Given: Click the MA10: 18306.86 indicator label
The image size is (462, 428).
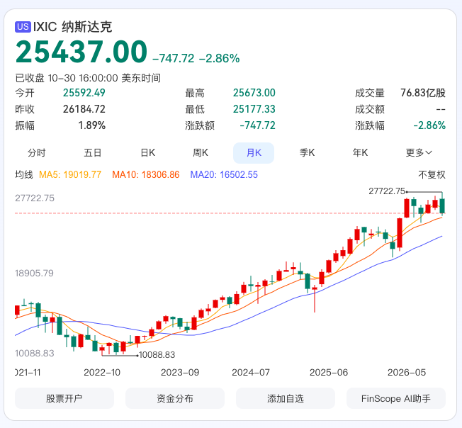Looking at the screenshot, I should click(x=146, y=175).
